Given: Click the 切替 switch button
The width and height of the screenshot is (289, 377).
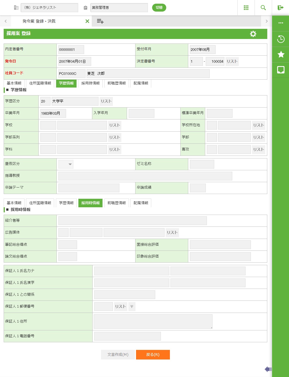Looking at the screenshot, I should (x=159, y=8).
